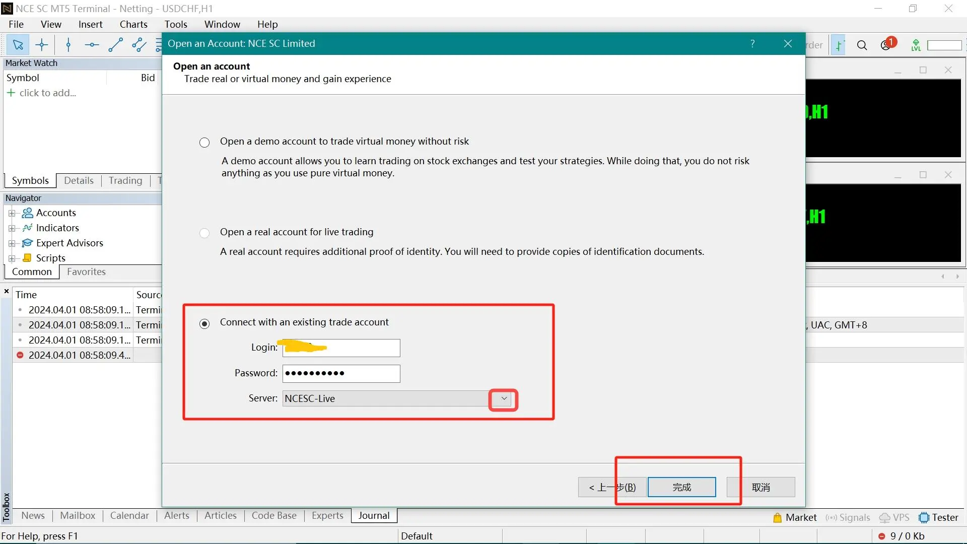The image size is (967, 544).
Task: Switch to the Trading tab in Market Watch
Action: pos(125,181)
